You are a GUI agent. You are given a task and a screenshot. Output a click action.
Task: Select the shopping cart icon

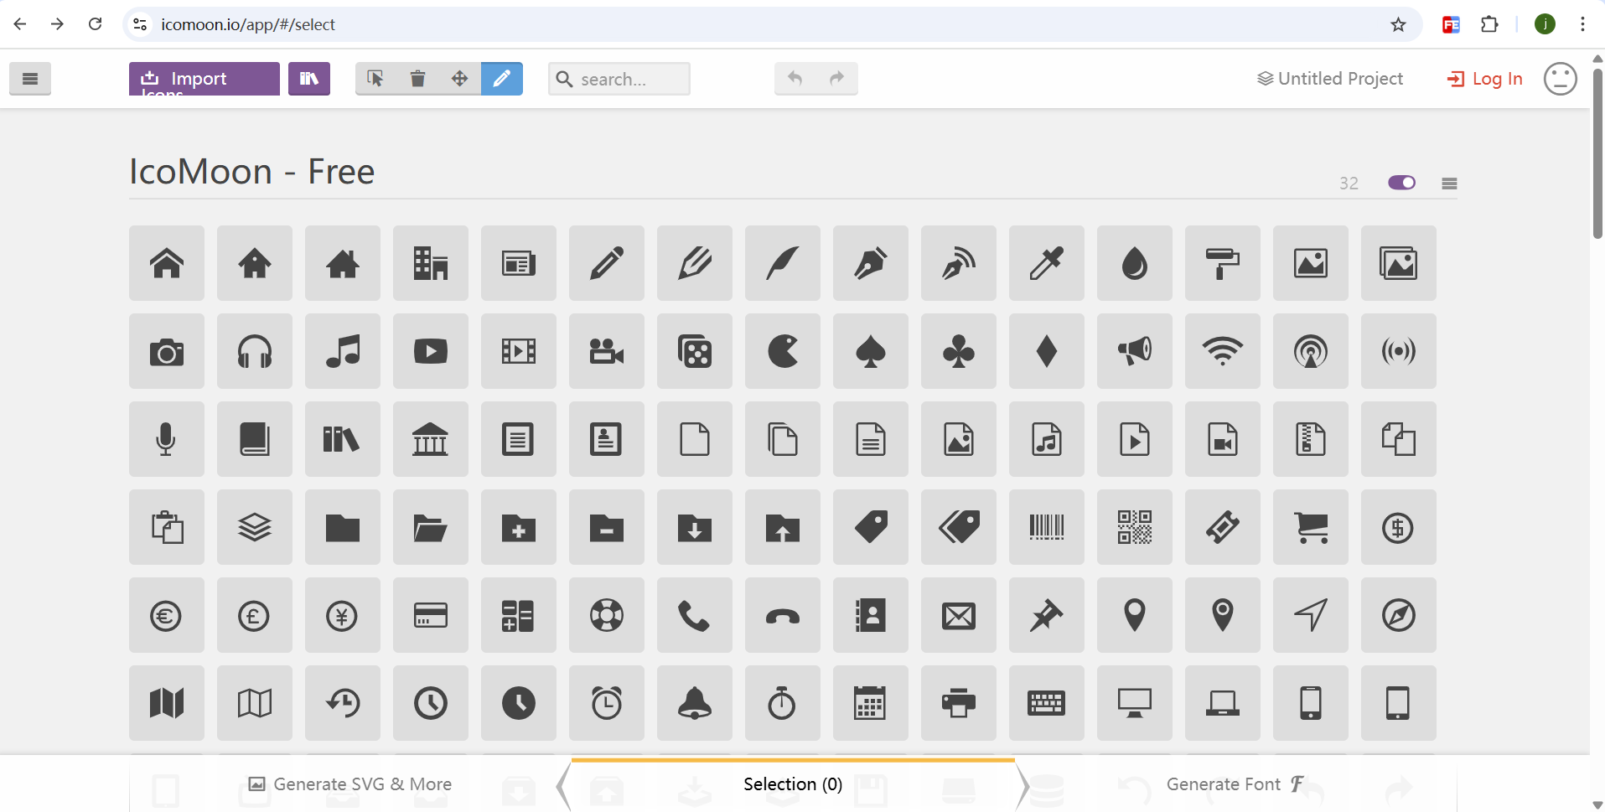(x=1310, y=528)
